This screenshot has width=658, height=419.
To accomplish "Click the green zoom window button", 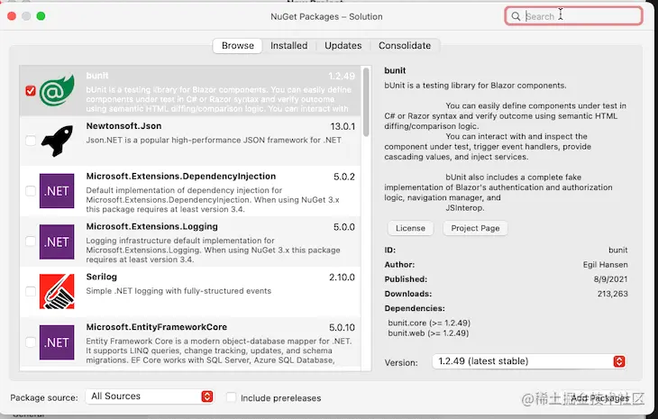I will coord(41,16).
